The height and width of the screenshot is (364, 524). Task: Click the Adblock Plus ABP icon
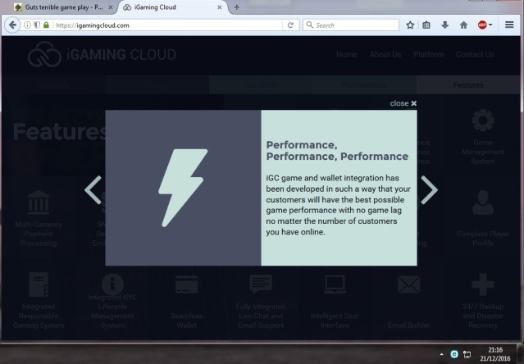click(482, 25)
